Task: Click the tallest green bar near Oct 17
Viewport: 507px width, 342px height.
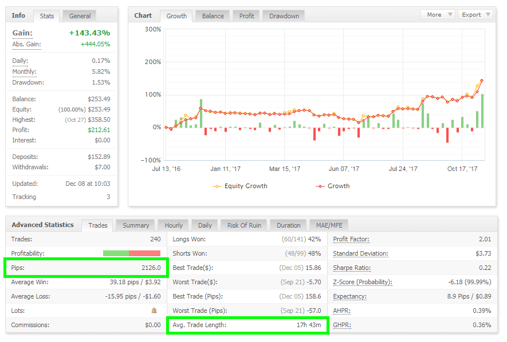Action: pos(482,111)
